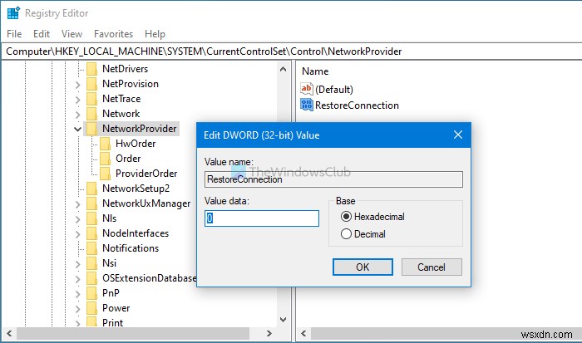
Task: Confirm the DWORD edit with OK
Action: point(363,267)
